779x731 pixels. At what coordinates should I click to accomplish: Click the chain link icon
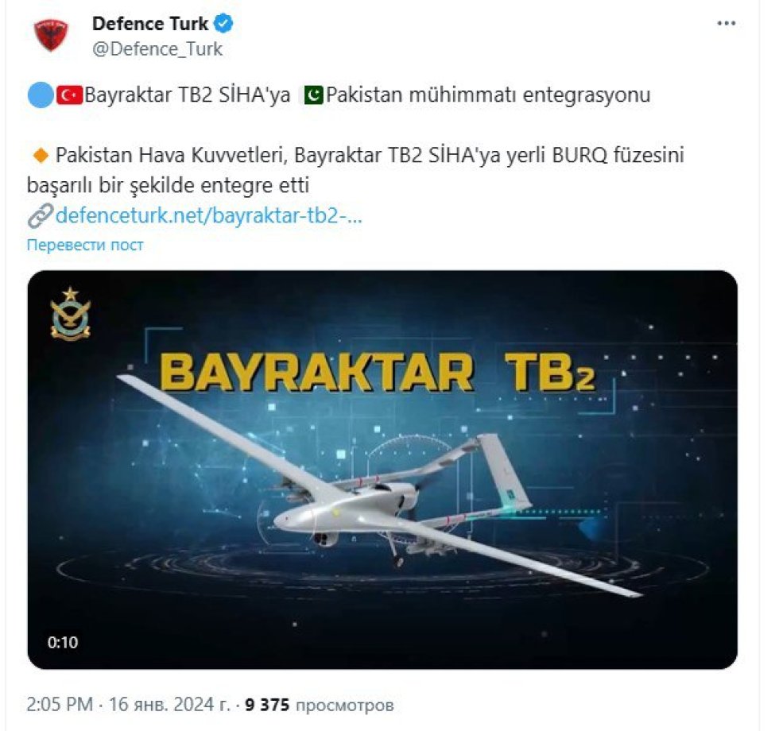41,216
